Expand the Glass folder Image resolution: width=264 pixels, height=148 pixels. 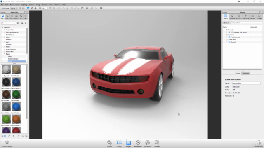(5, 37)
